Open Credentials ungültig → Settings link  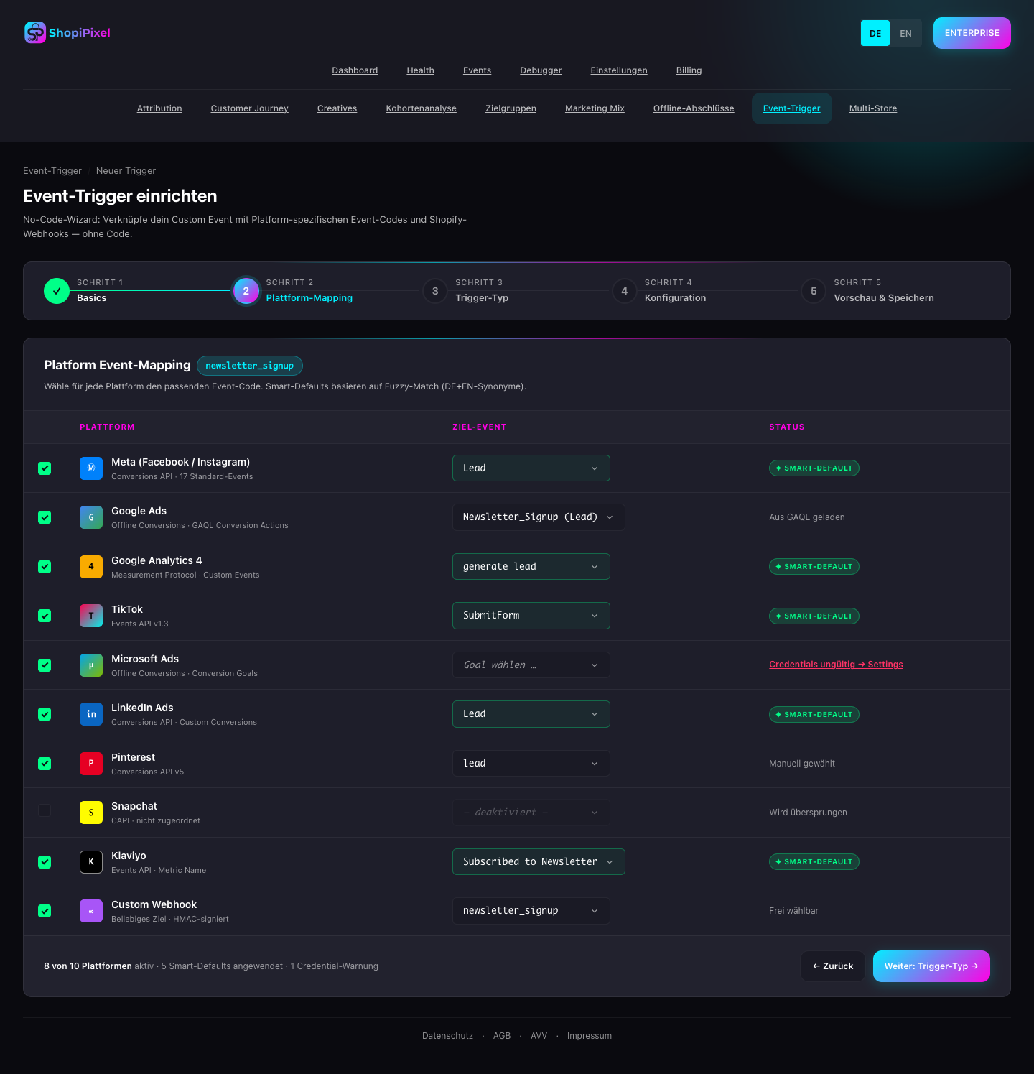(836, 665)
